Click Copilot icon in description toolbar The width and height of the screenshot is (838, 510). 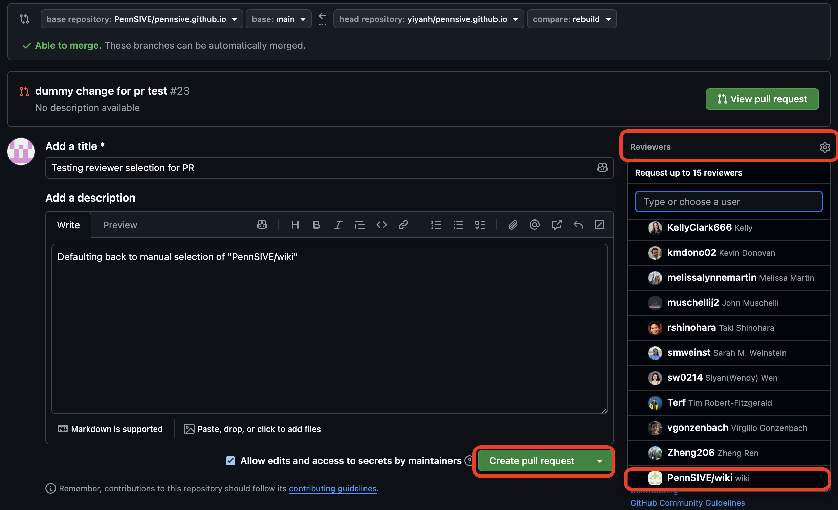[x=262, y=225]
